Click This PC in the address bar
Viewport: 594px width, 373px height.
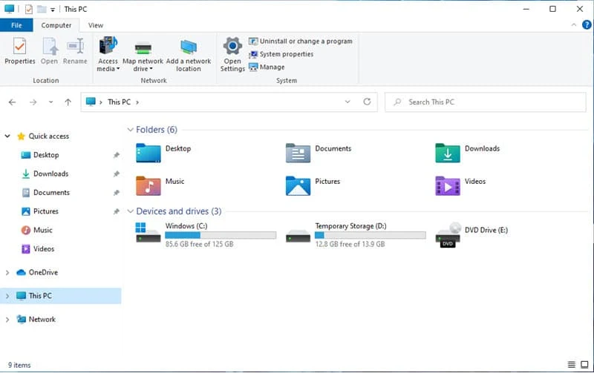(119, 102)
